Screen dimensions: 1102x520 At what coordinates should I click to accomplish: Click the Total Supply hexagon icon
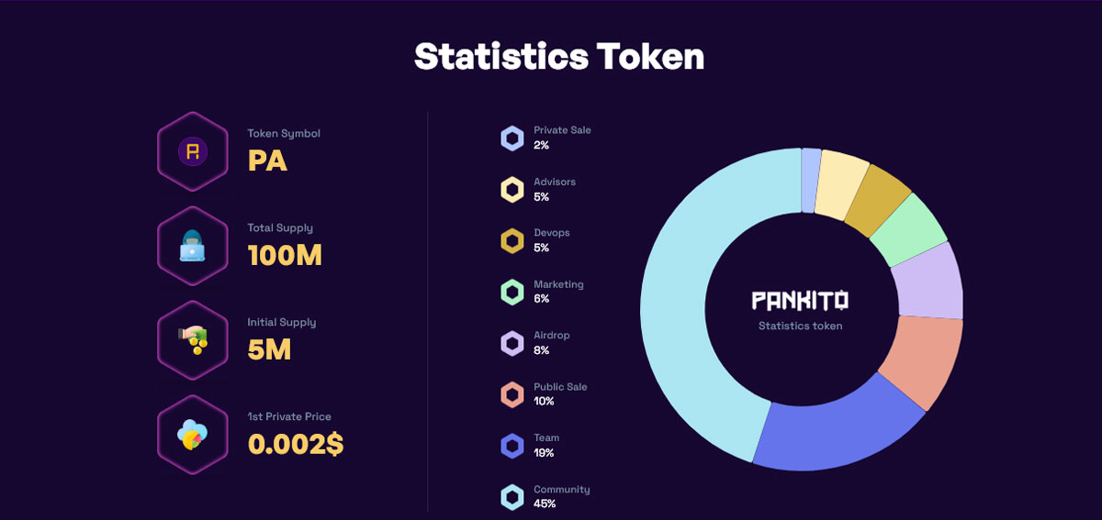[x=193, y=246]
